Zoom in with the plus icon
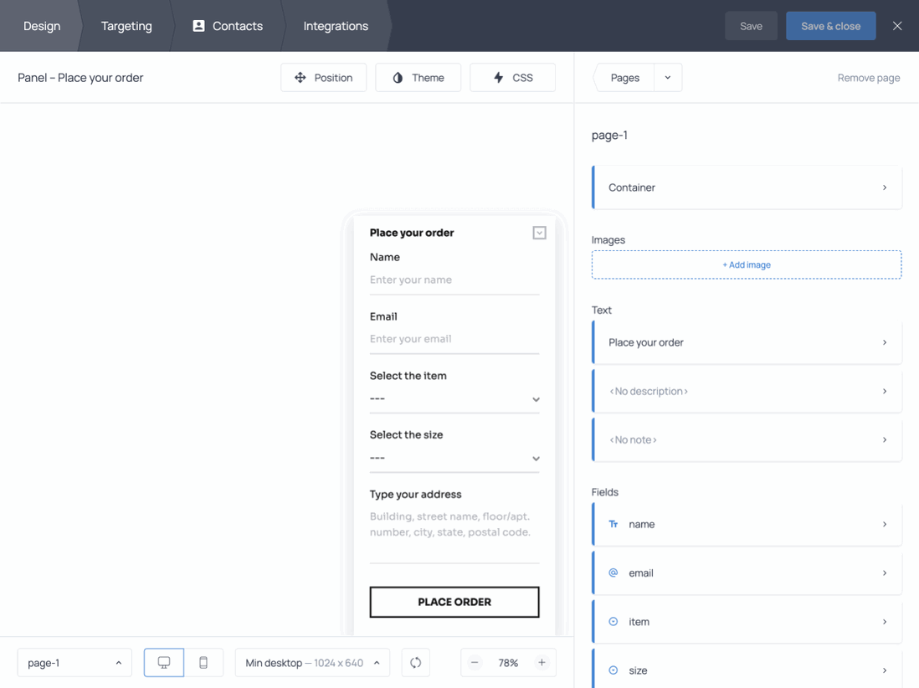919x688 pixels. tap(542, 662)
